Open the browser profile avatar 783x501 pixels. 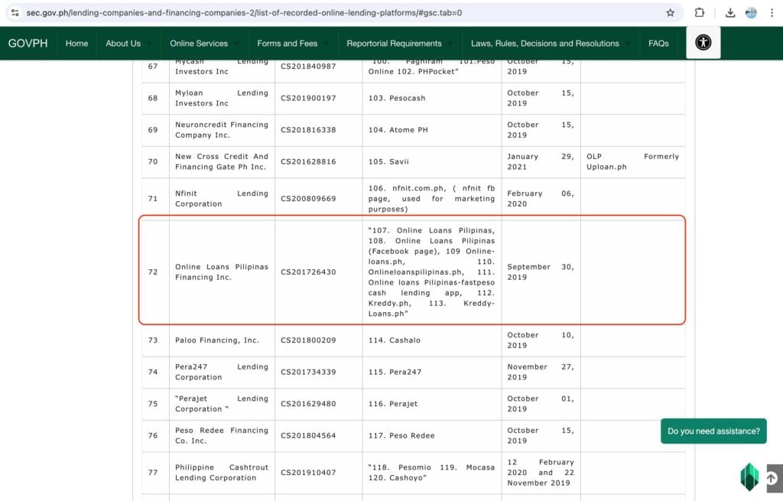[751, 13]
